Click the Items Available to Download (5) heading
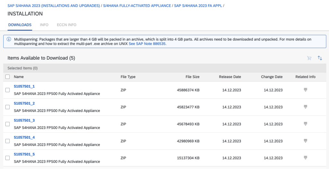Viewport: 329px width, 170px height. click(x=41, y=58)
